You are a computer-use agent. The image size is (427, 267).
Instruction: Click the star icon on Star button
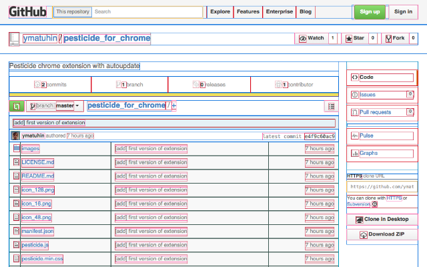pos(348,39)
